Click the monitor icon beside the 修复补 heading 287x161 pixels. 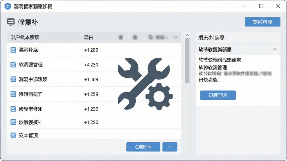point(11,22)
